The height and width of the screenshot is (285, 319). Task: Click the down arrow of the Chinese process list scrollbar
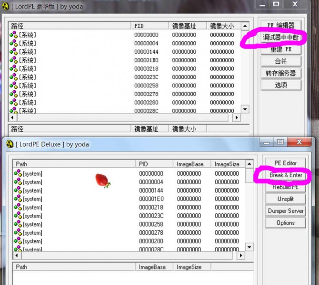pyautogui.click(x=245, y=109)
